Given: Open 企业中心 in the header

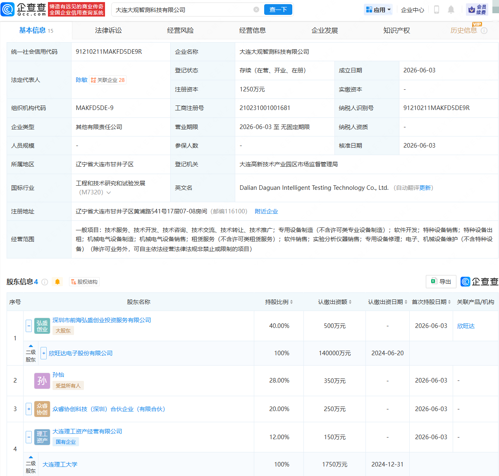Looking at the screenshot, I should coord(412,10).
